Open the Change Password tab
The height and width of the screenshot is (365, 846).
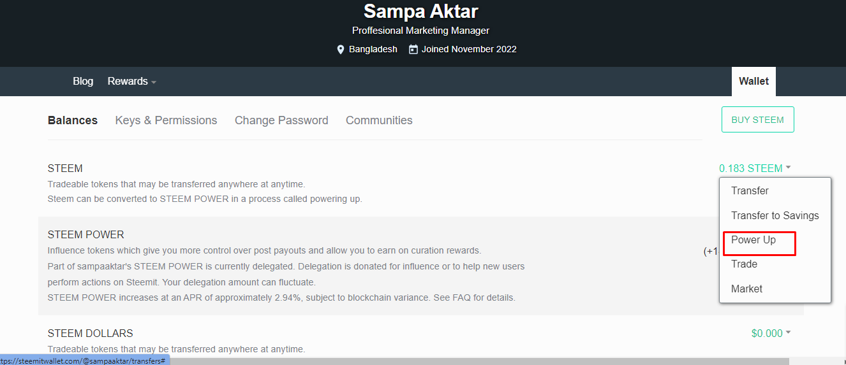(281, 120)
